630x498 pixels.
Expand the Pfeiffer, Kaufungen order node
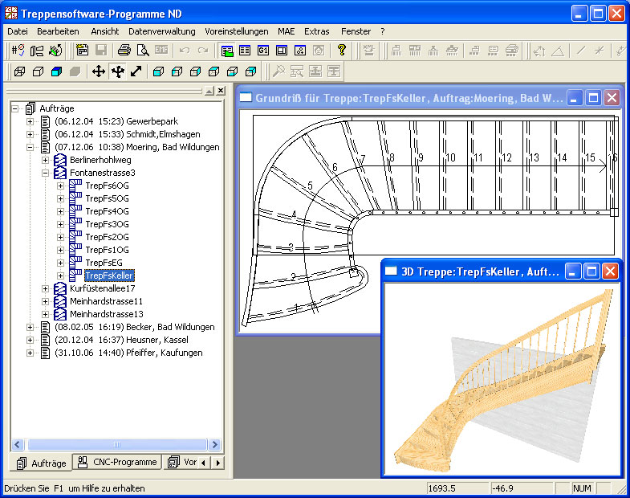30,353
